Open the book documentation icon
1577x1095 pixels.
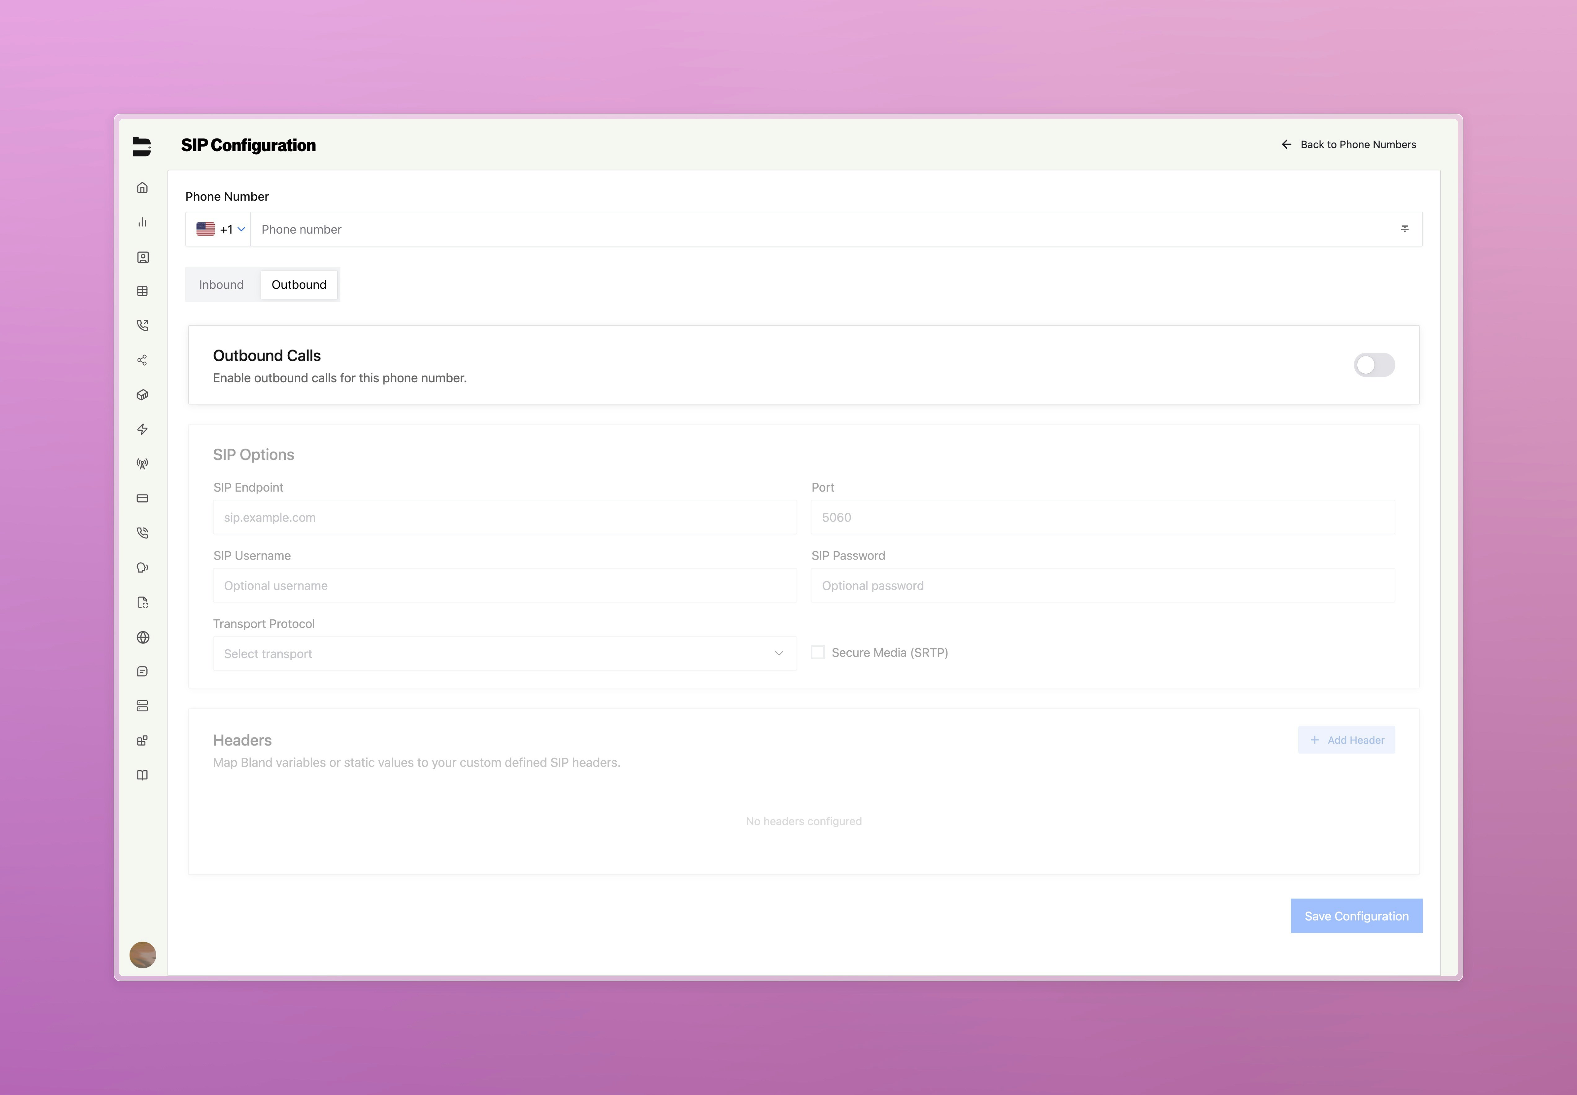(142, 775)
